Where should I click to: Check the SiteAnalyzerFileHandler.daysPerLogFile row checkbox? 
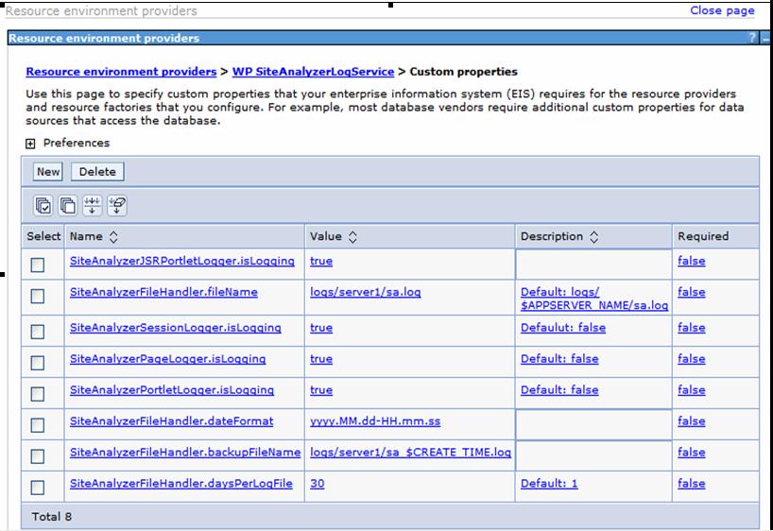click(38, 488)
